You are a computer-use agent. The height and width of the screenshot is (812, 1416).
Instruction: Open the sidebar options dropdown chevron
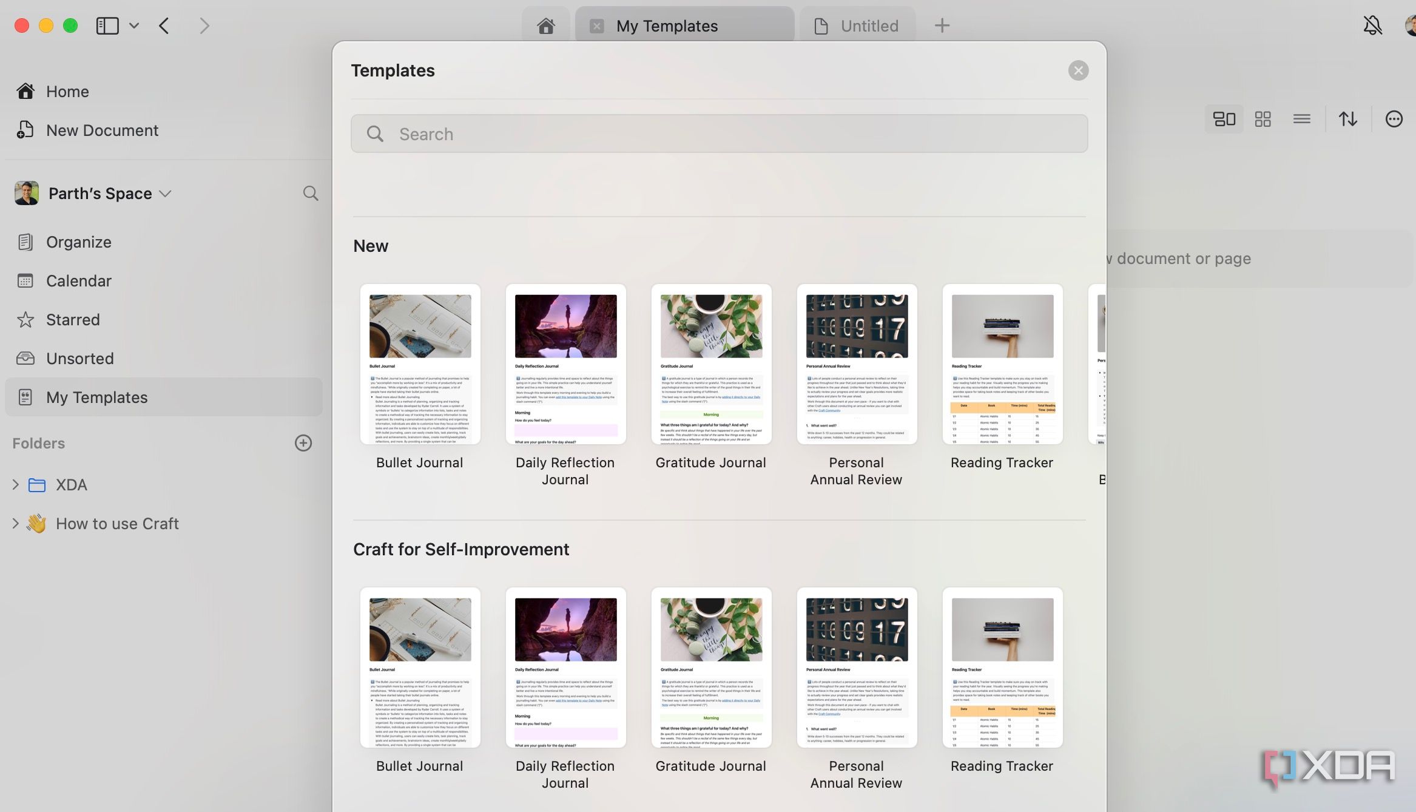[x=135, y=25]
